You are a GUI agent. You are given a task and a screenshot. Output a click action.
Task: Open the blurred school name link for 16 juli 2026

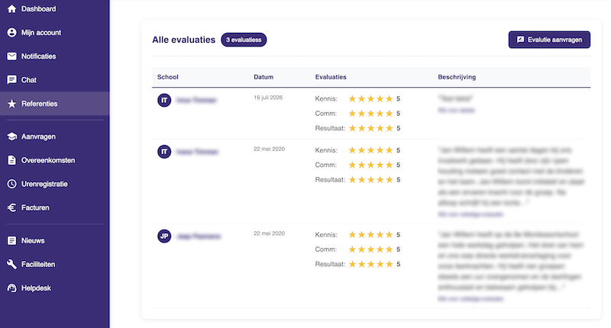coord(196,101)
